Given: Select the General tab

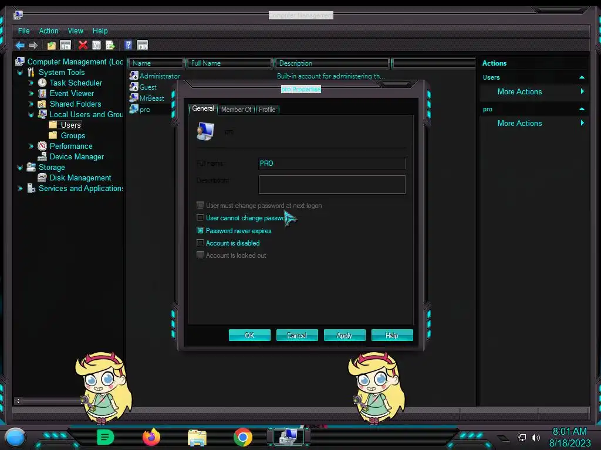Looking at the screenshot, I should 203,108.
